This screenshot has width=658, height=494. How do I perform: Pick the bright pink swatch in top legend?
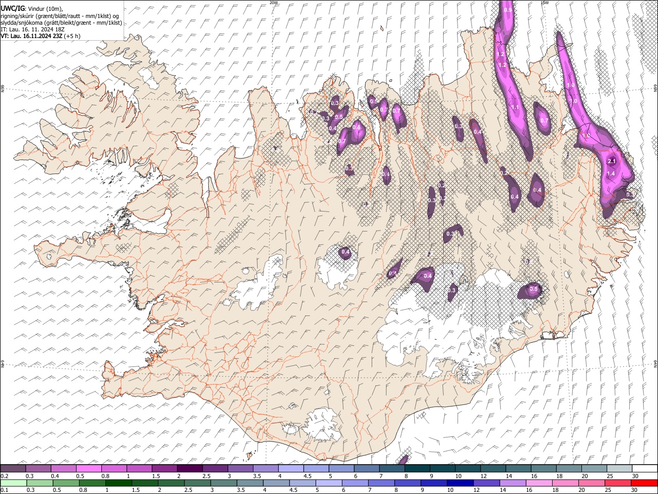88,468
